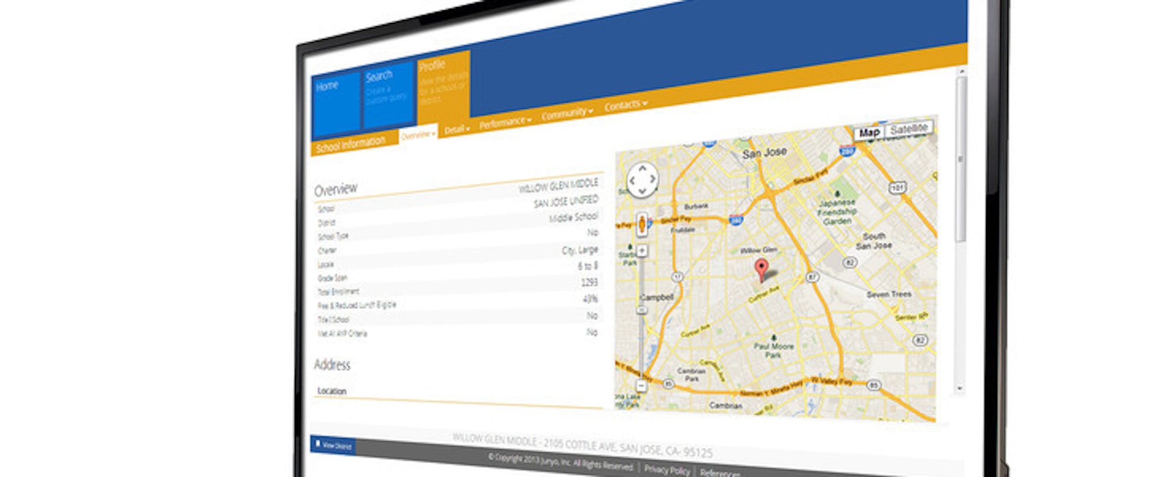The image size is (1176, 477).
Task: Click the page scrollbar down arrow
Action: [x=960, y=389]
